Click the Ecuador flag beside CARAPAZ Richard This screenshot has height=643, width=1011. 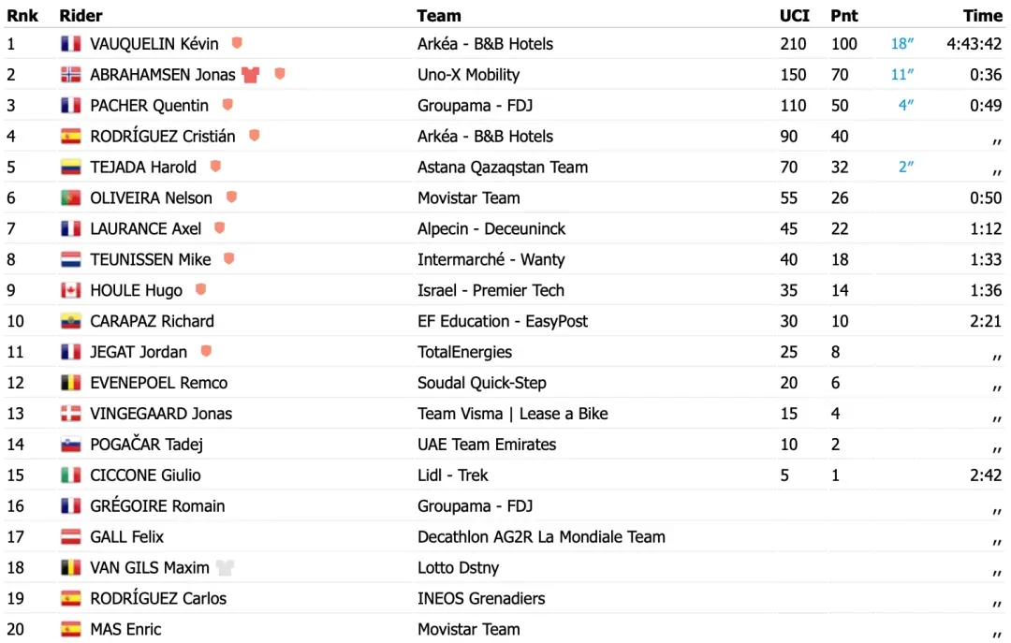(71, 321)
